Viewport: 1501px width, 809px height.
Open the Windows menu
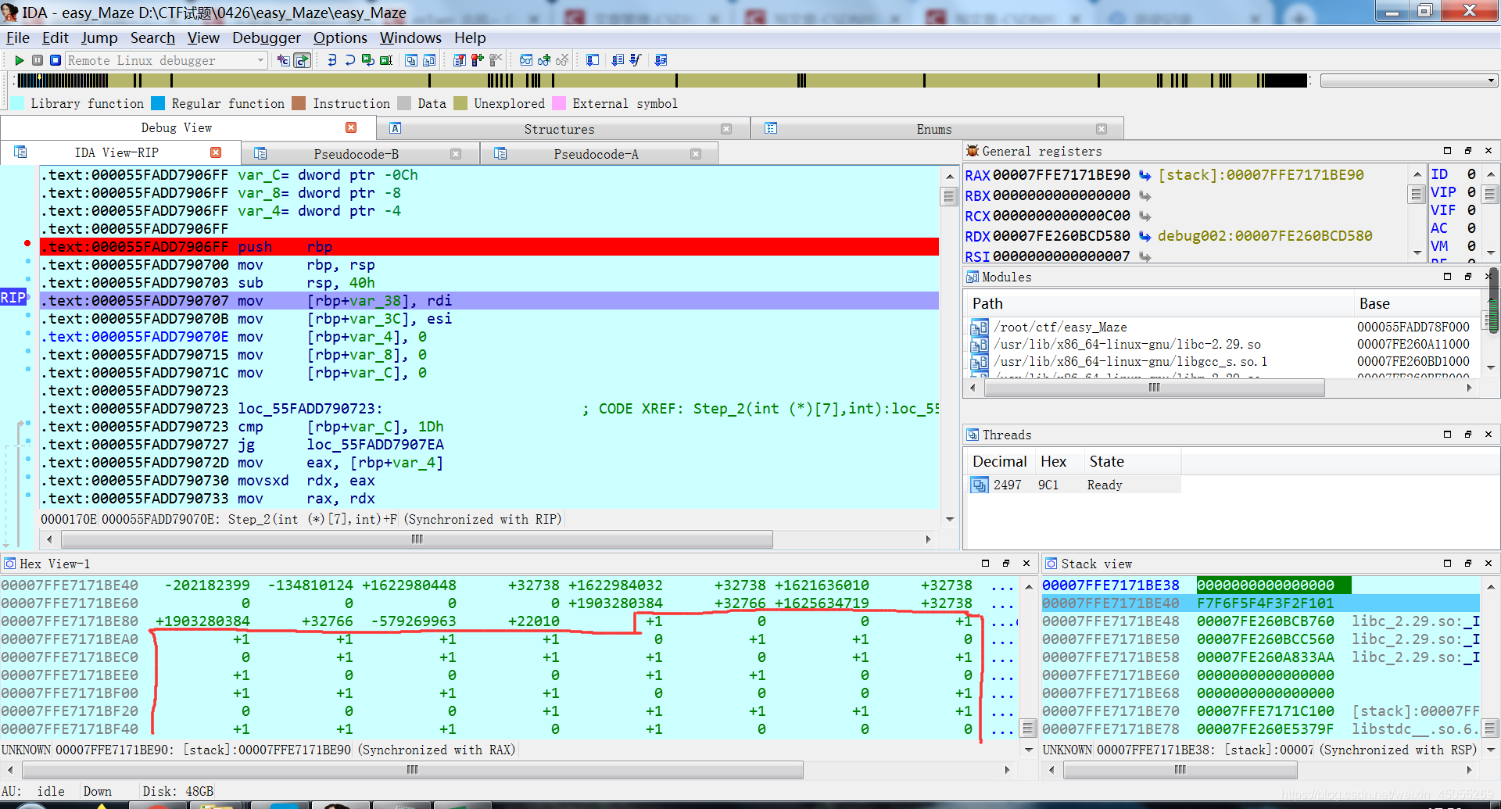(410, 38)
